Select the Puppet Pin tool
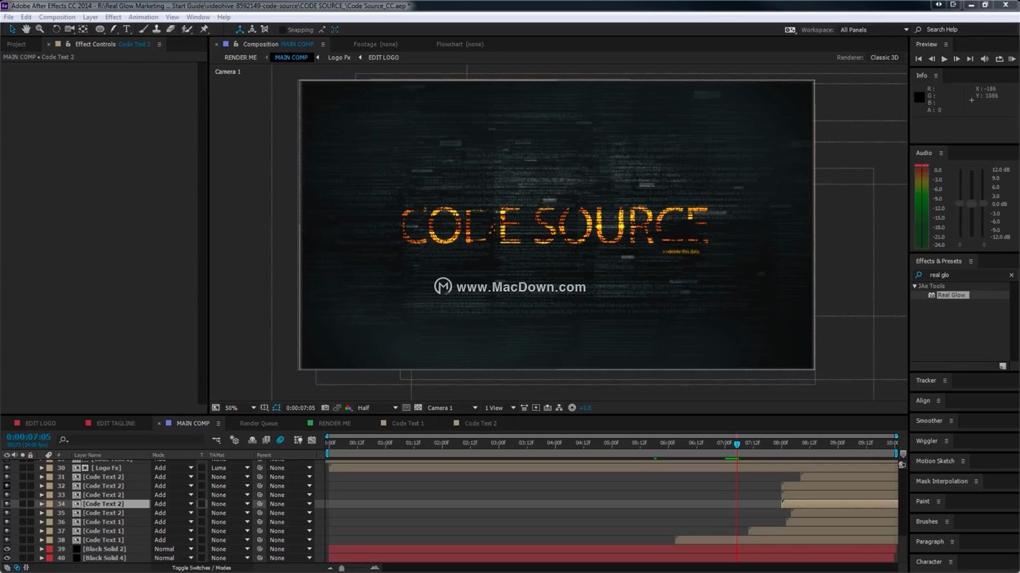Viewport: 1020px width, 573px height. (x=204, y=29)
